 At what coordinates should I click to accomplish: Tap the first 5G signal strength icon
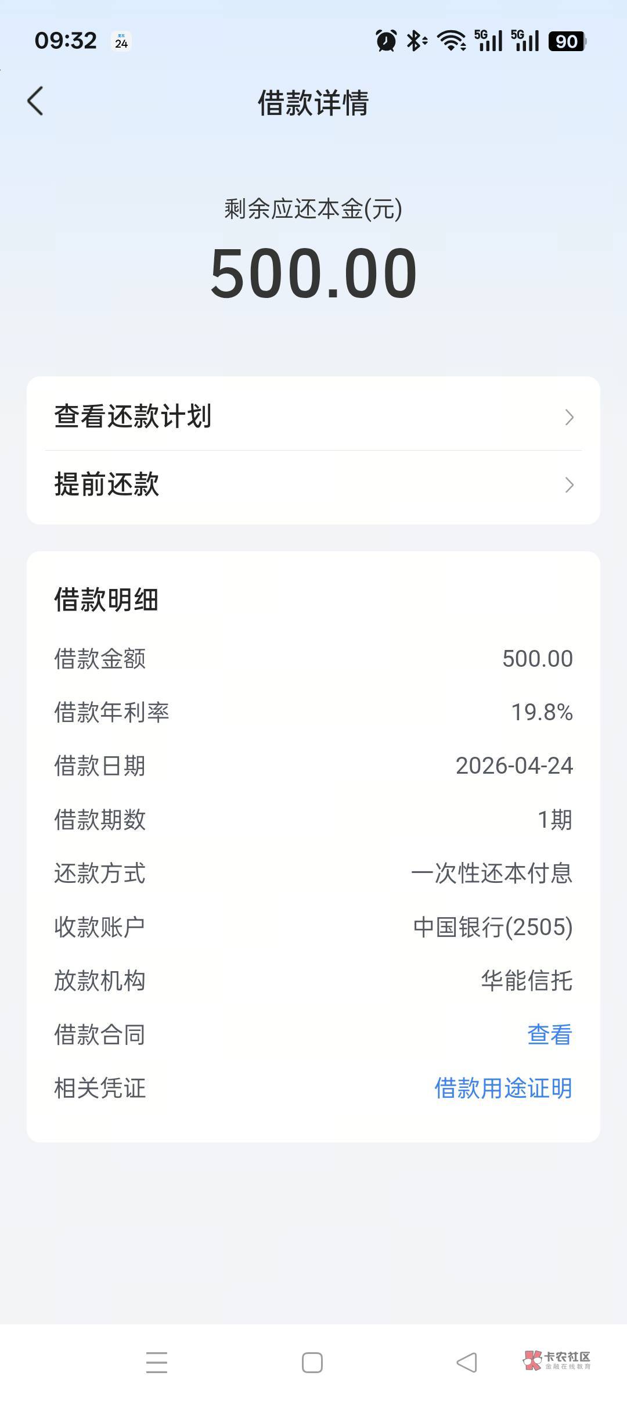(488, 41)
